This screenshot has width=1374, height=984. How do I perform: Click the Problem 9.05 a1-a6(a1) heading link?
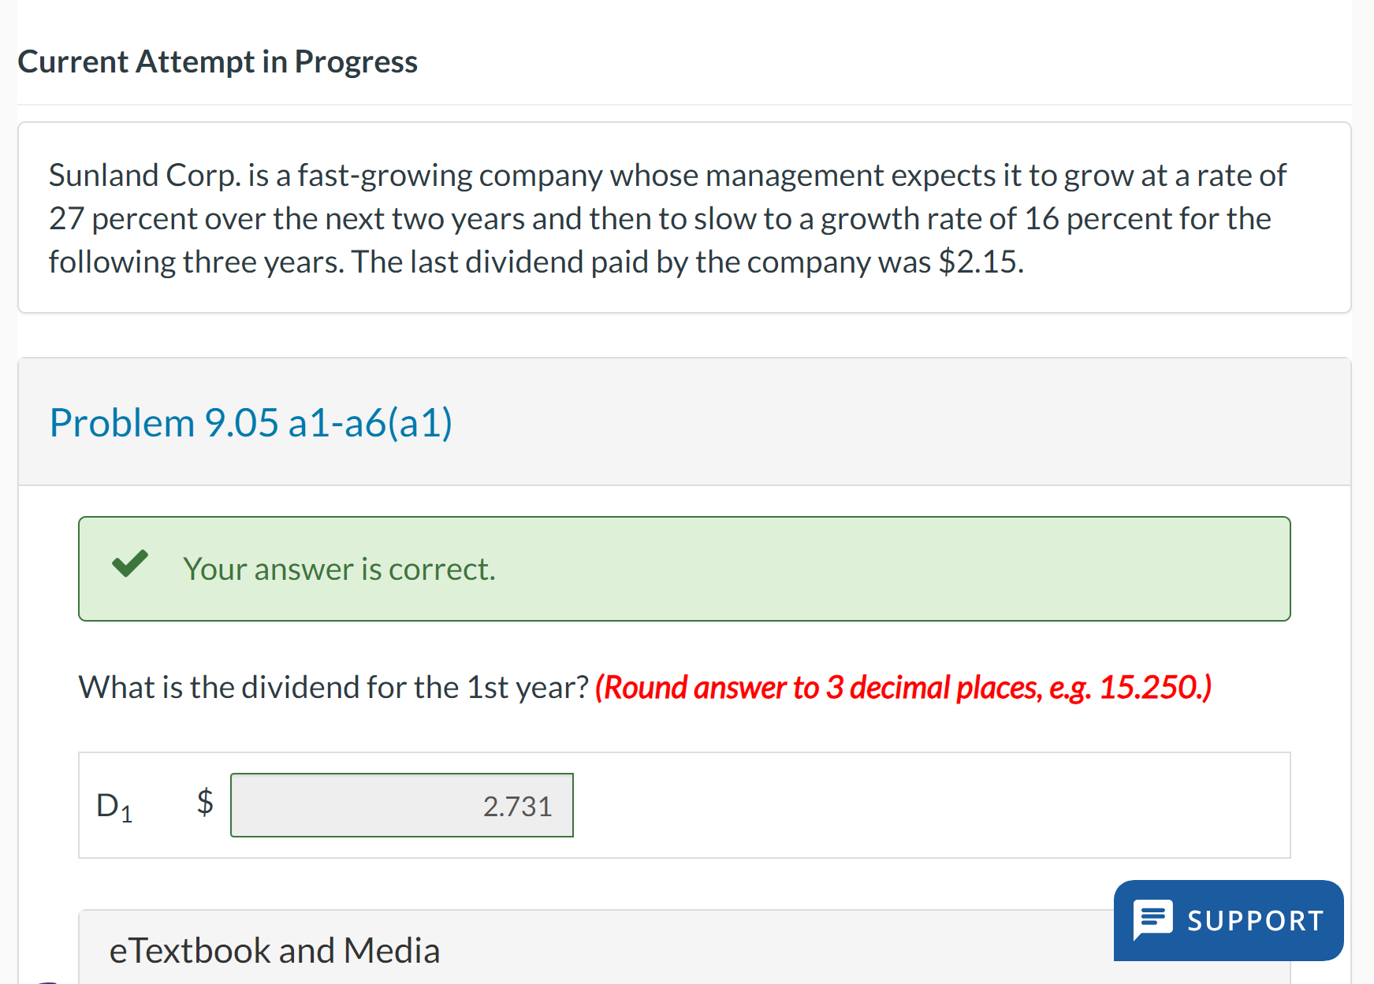click(x=251, y=422)
